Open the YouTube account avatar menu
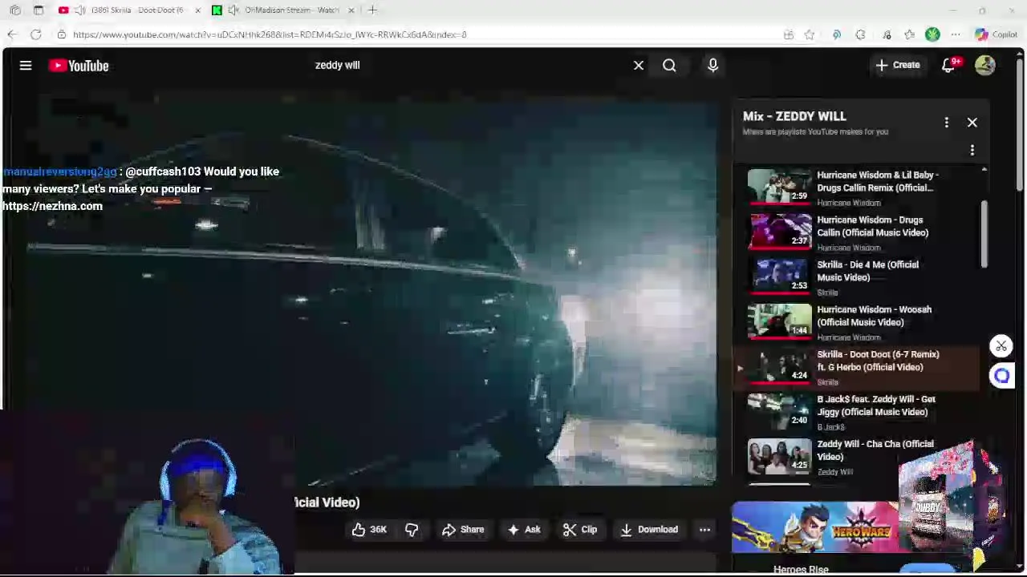Image resolution: width=1027 pixels, height=577 pixels. [x=985, y=66]
